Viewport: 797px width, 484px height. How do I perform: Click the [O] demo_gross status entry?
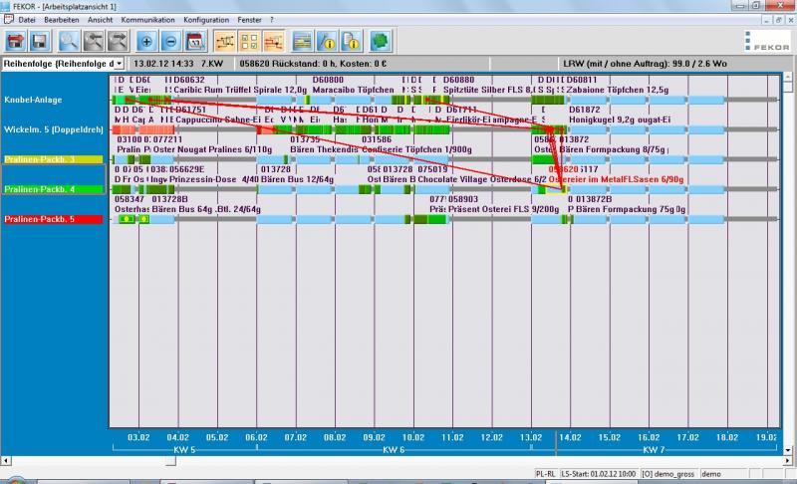click(x=667, y=474)
